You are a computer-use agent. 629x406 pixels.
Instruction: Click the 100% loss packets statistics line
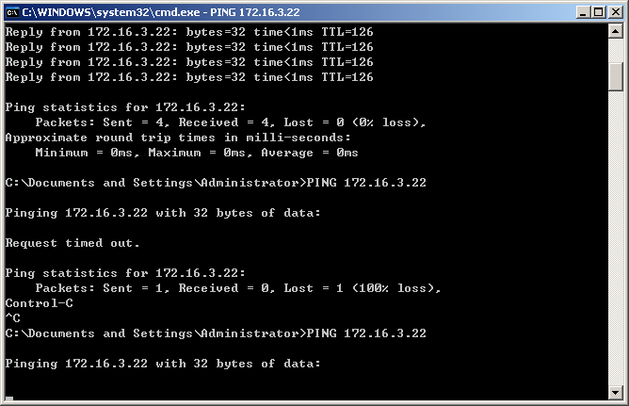coord(238,288)
